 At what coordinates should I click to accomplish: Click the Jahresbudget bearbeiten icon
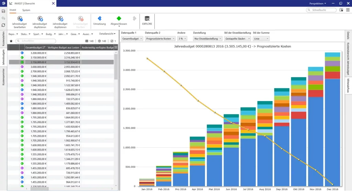pyautogui.click(x=20, y=19)
